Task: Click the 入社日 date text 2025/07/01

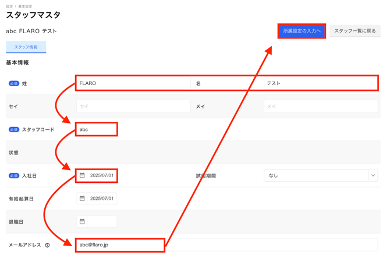Action: (102, 175)
